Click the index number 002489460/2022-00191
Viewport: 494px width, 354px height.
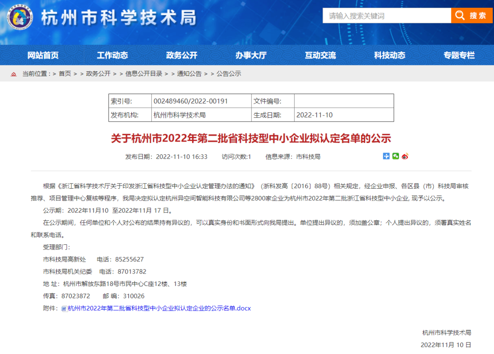click(x=191, y=101)
